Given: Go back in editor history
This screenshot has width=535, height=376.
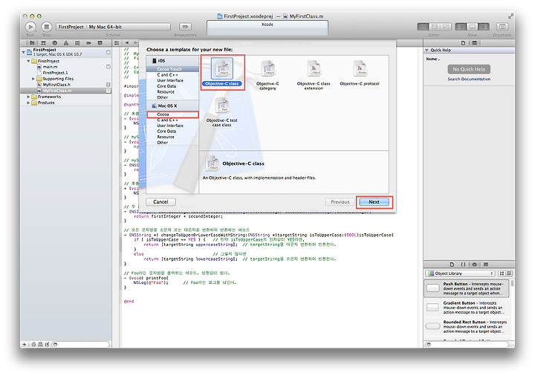Looking at the screenshot, I should point(127,43).
